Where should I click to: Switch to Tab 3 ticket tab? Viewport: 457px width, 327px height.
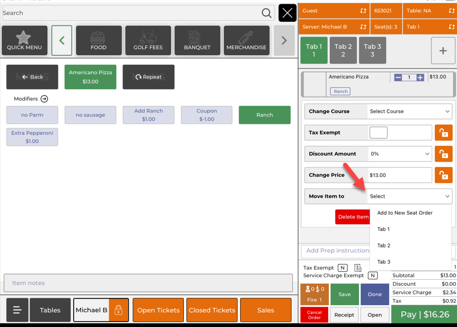pos(372,51)
